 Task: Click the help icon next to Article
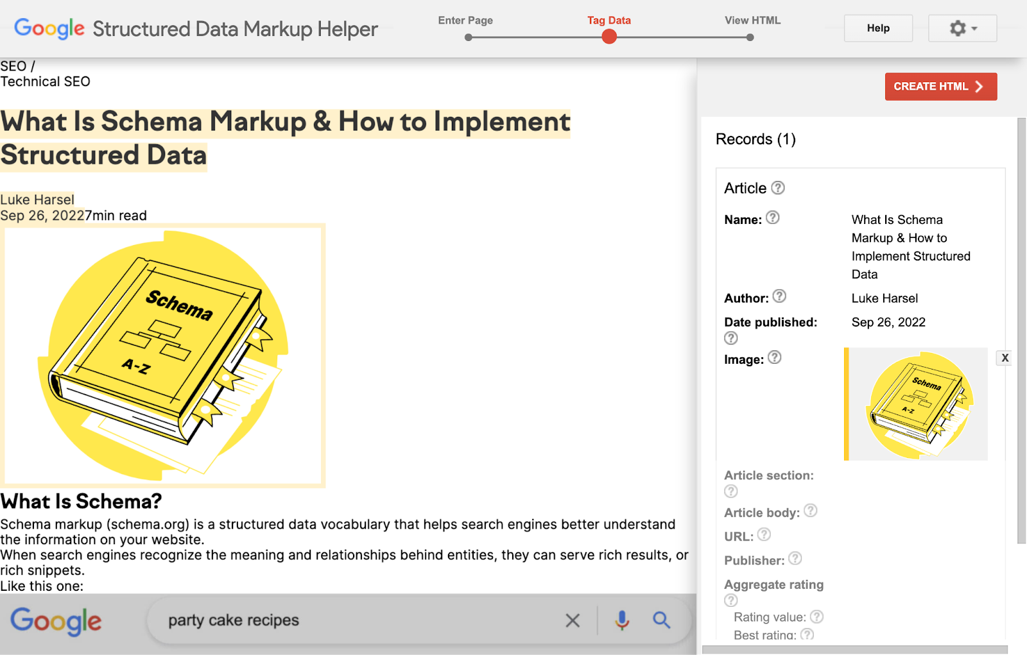pyautogui.click(x=778, y=188)
